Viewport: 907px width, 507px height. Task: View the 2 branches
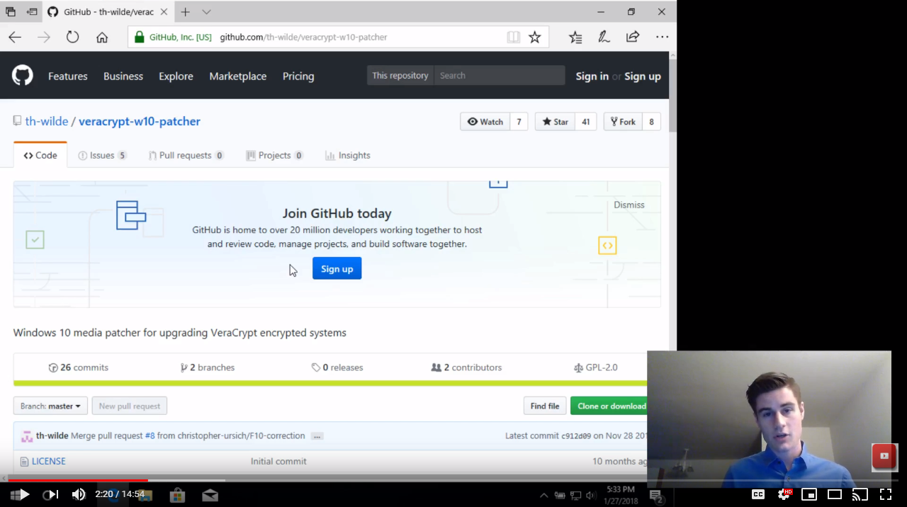pos(208,368)
